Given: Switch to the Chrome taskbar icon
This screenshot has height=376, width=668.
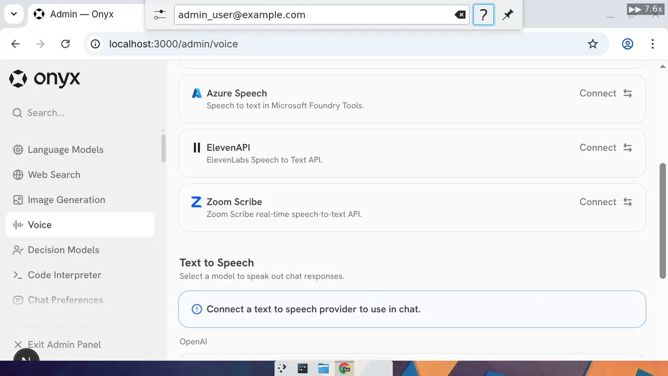Looking at the screenshot, I should (x=344, y=368).
